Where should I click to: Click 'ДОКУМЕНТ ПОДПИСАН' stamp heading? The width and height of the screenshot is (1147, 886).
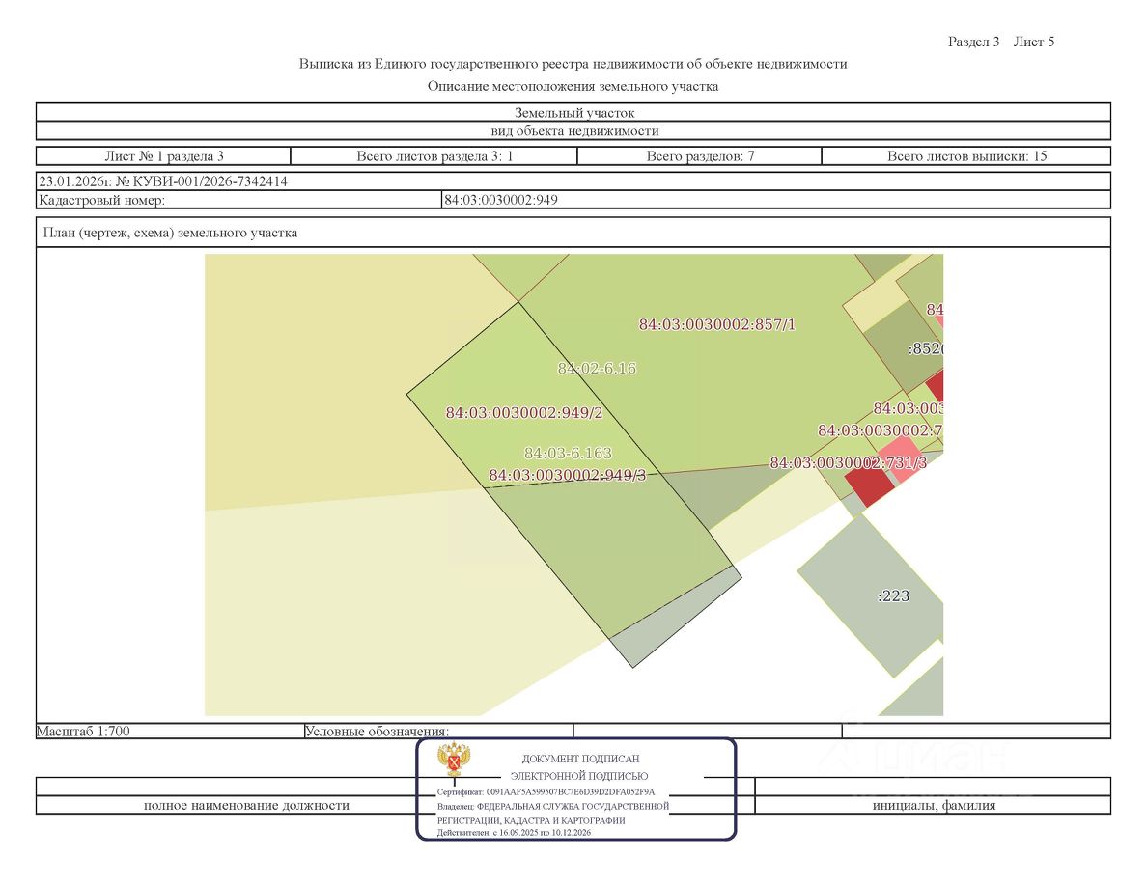click(x=580, y=759)
